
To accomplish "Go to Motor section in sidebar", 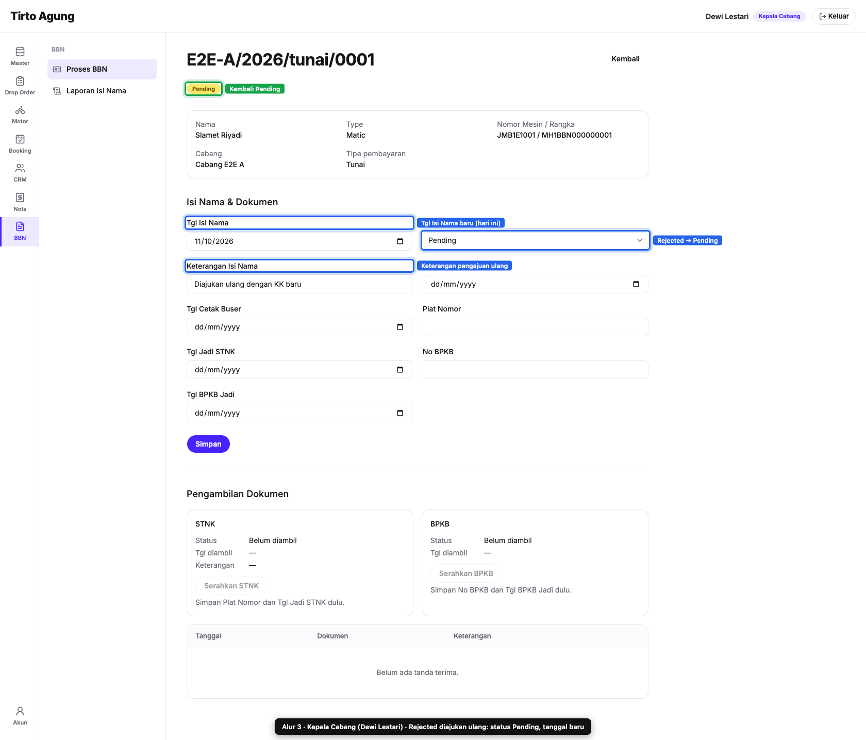I will click(x=20, y=115).
